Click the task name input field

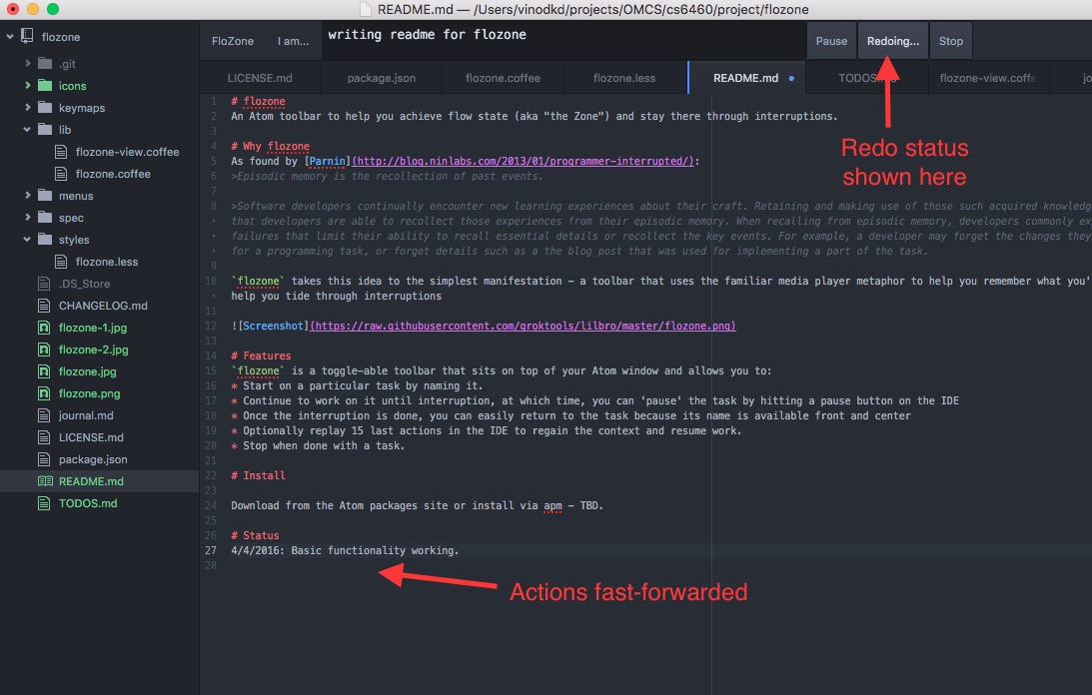pyautogui.click(x=562, y=41)
